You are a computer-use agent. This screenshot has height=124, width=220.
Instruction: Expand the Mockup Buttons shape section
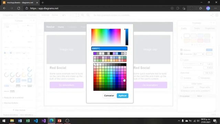(x=11, y=103)
